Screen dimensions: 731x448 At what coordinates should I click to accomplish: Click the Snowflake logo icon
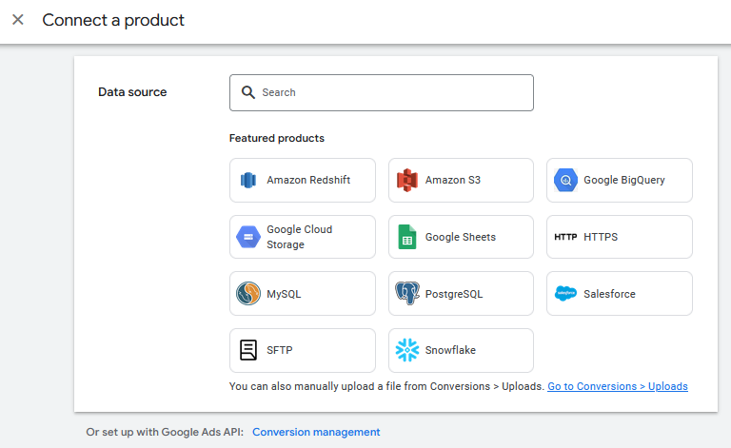coord(407,350)
